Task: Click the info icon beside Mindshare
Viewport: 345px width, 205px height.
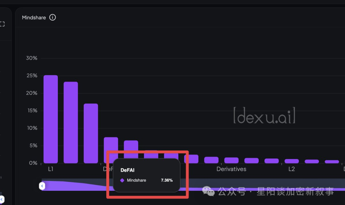Action: click(x=53, y=18)
